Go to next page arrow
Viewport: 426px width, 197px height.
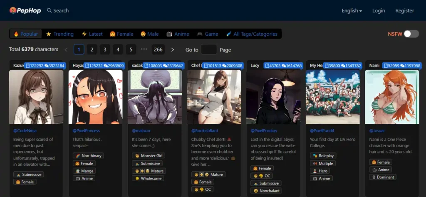pyautogui.click(x=173, y=49)
